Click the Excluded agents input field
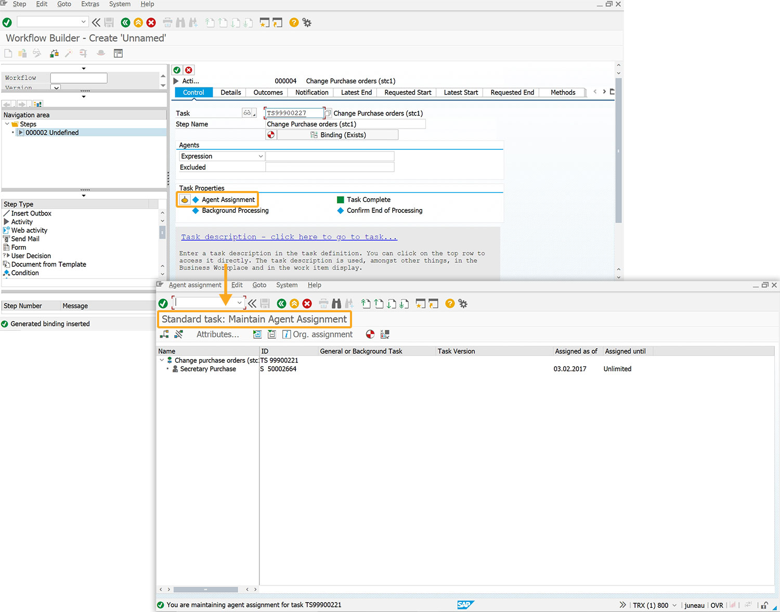This screenshot has width=780, height=612. click(x=330, y=167)
